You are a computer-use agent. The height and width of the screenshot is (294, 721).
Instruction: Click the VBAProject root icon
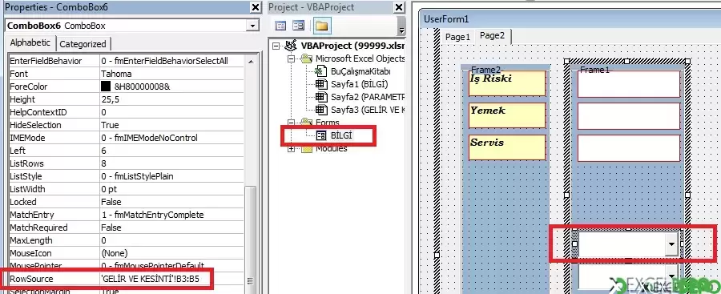[291, 46]
